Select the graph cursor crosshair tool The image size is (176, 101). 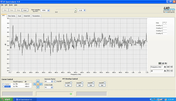point(160,63)
